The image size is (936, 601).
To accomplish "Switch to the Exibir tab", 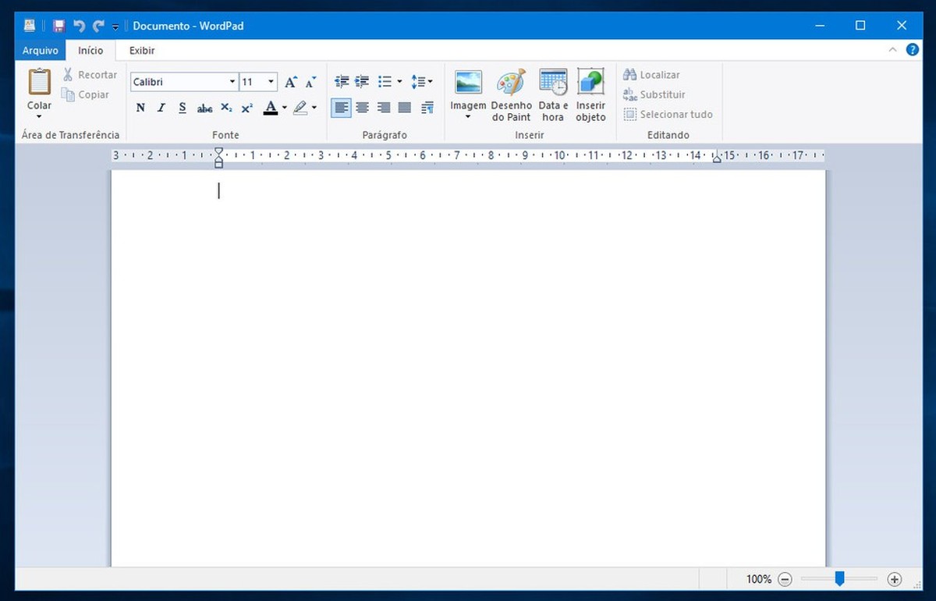I will pos(141,50).
